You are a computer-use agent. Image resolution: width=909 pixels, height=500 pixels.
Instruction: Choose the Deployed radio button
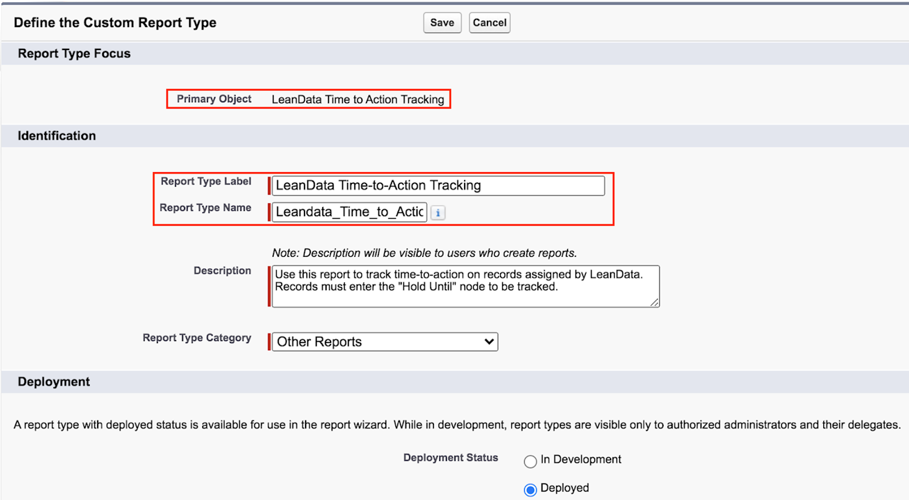(x=530, y=490)
